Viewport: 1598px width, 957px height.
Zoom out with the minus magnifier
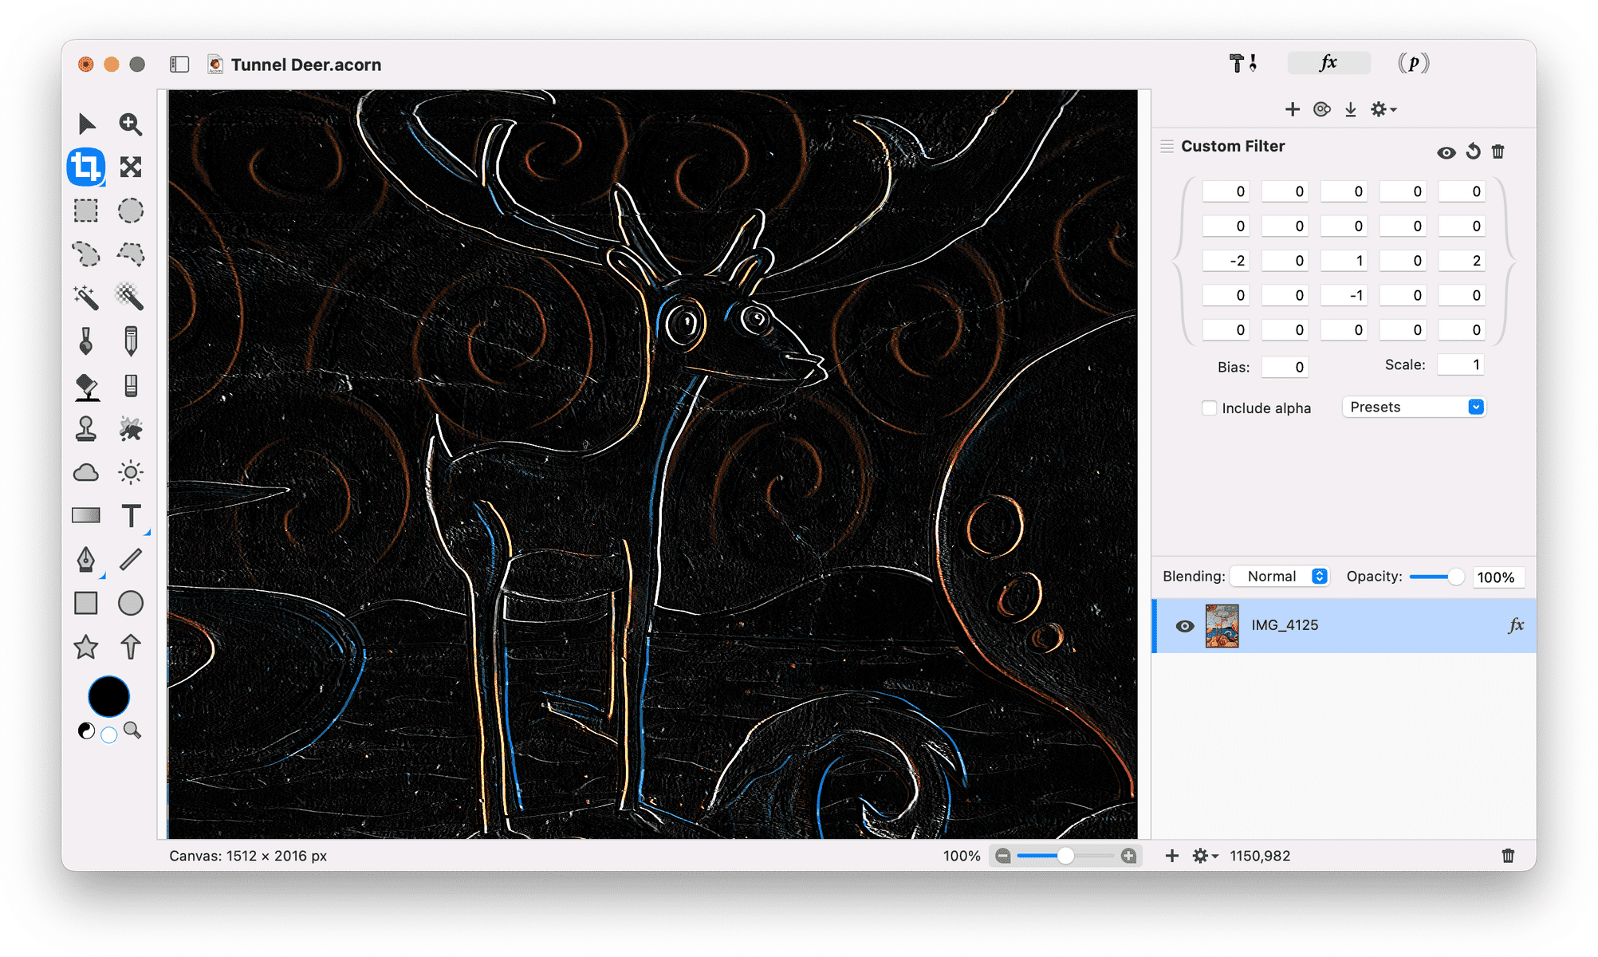coord(1003,856)
